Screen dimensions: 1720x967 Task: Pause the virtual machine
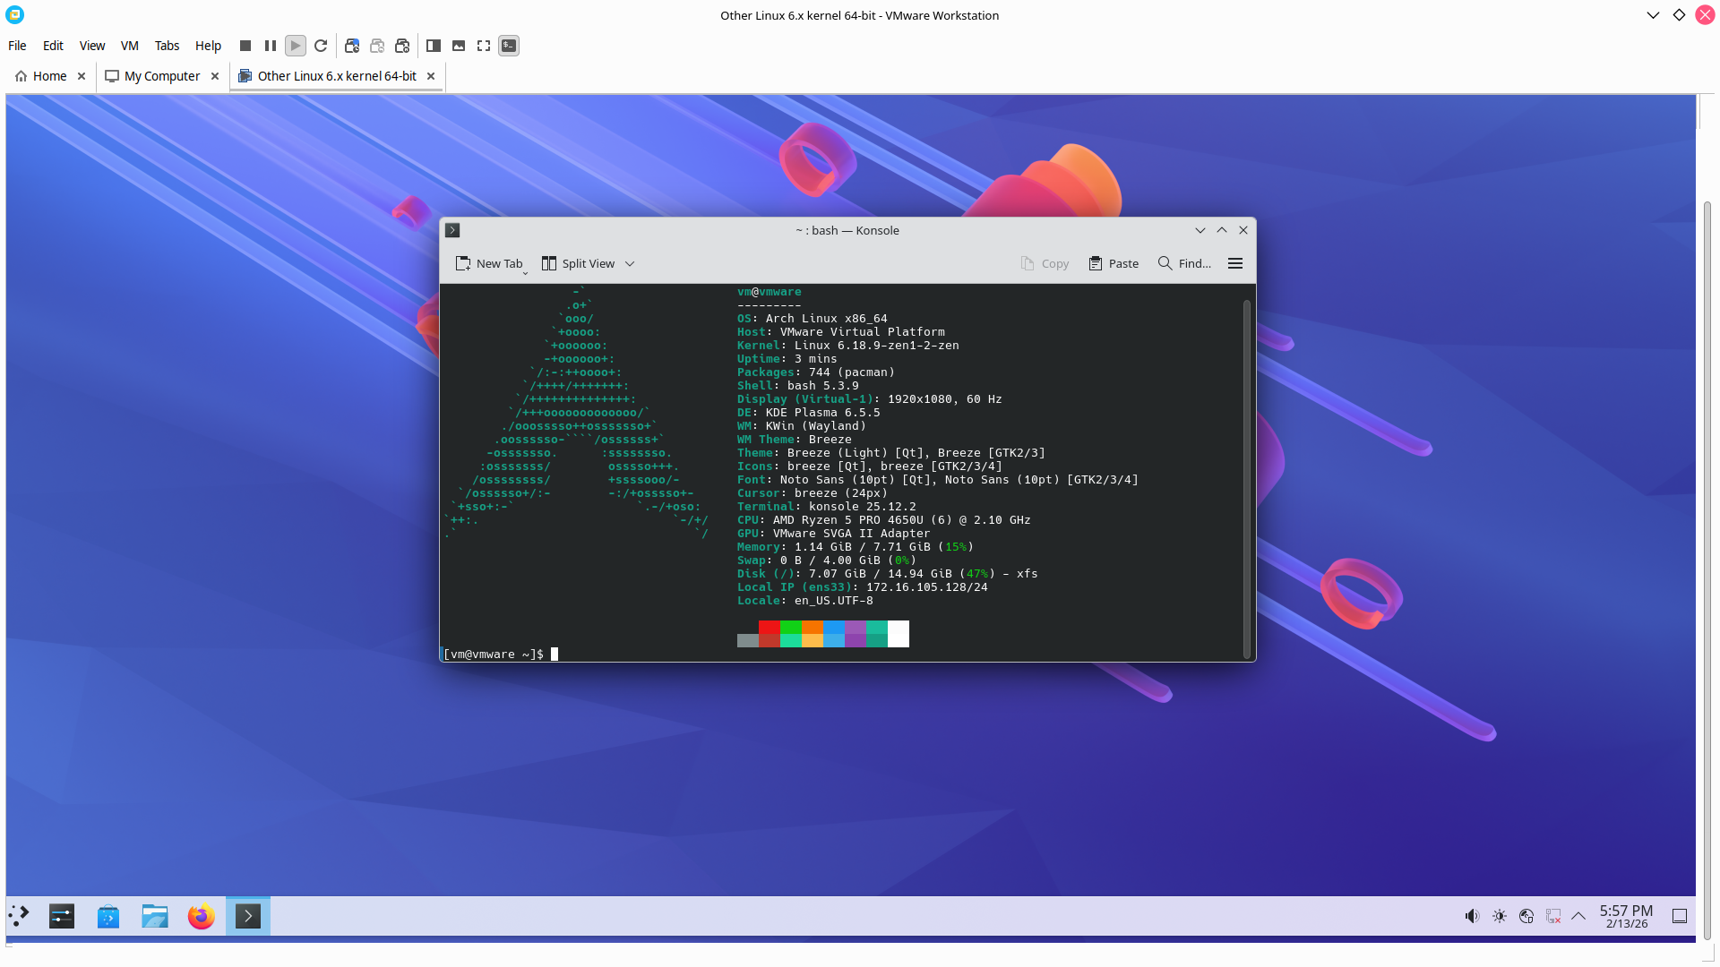pos(270,46)
